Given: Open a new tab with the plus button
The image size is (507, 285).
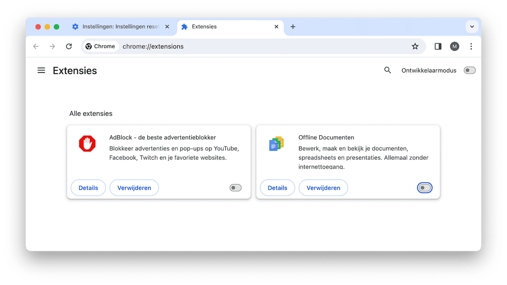Looking at the screenshot, I should [x=293, y=27].
